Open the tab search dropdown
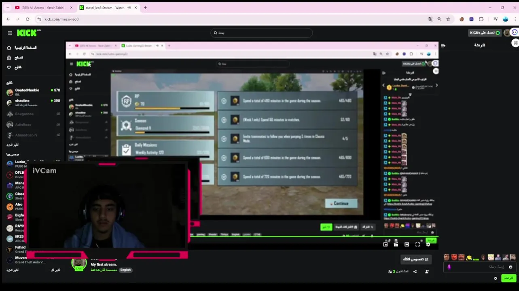The width and height of the screenshot is (519, 291). (7, 8)
